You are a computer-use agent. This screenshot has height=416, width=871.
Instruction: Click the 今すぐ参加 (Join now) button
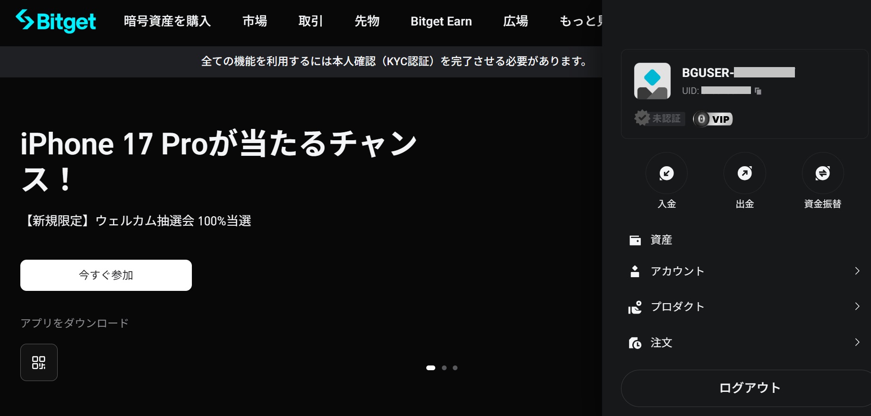click(x=106, y=275)
